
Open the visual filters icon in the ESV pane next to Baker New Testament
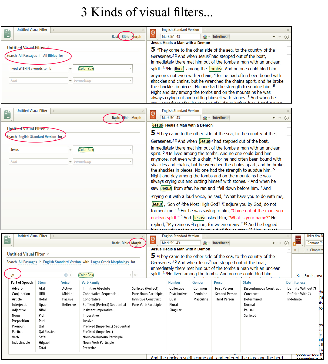coord(205,243)
